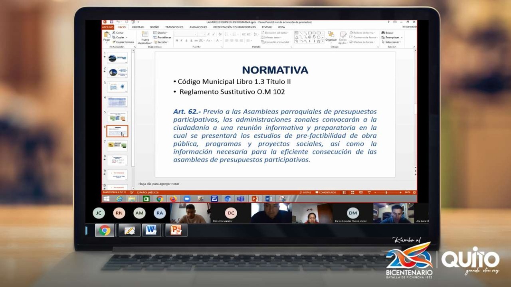Select slide 7 thumbnail
Image resolution: width=511 pixels, height=287 pixels.
(x=117, y=145)
